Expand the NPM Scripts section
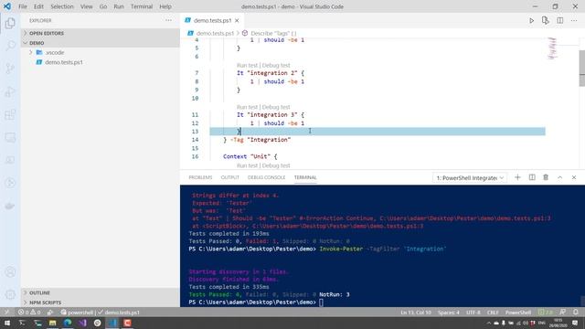This screenshot has width=585, height=329. click(x=101, y=302)
